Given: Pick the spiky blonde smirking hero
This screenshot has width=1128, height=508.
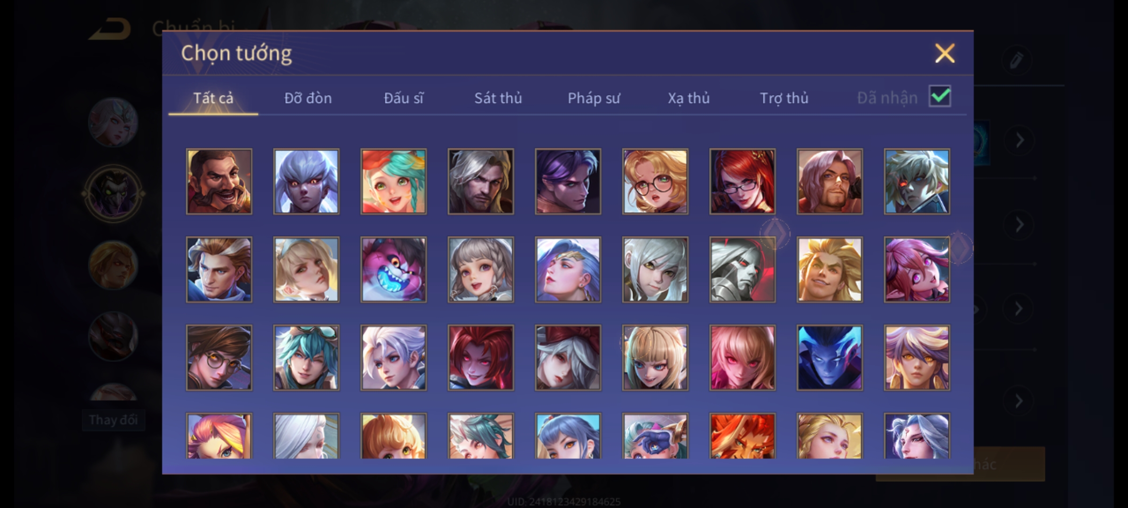Looking at the screenshot, I should point(830,270).
